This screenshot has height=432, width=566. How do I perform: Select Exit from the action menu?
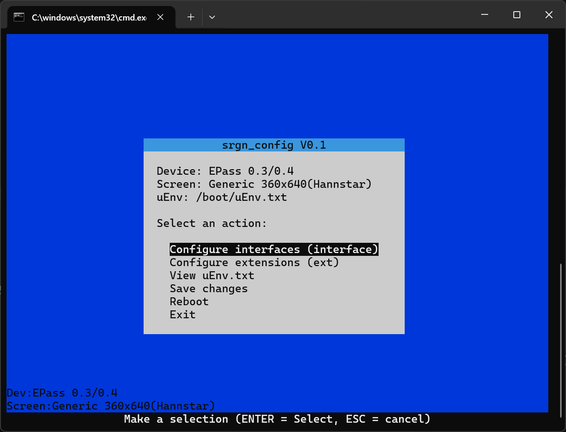tap(182, 315)
